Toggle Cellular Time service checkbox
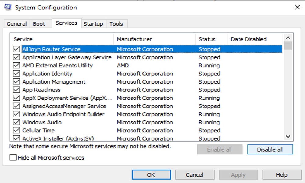The image size is (305, 183). tap(16, 130)
